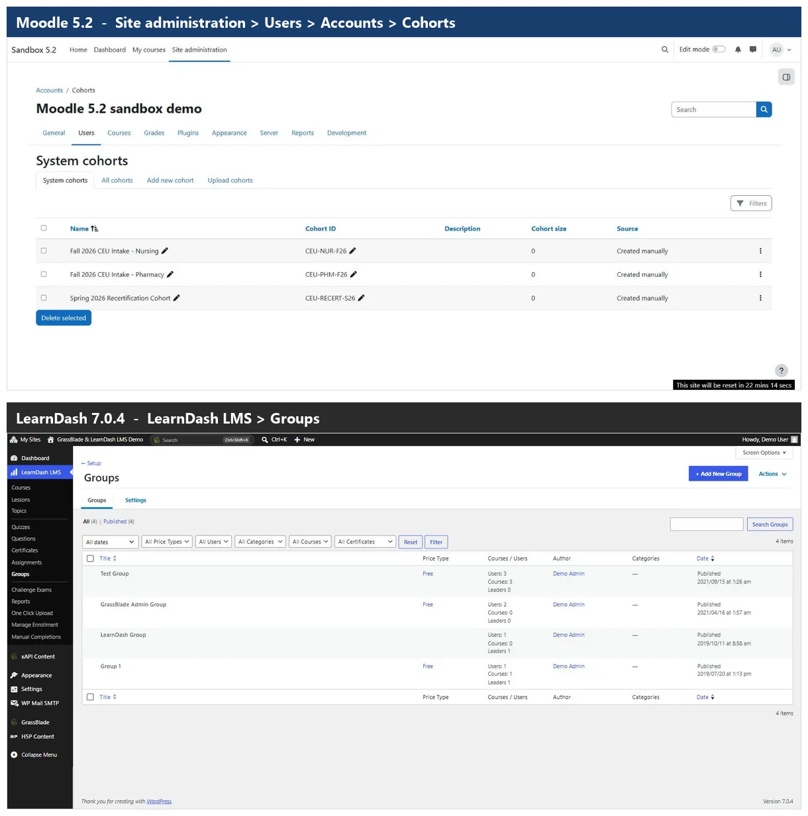Open the All cohorts tab
This screenshot has height=816, width=808.
pos(117,181)
